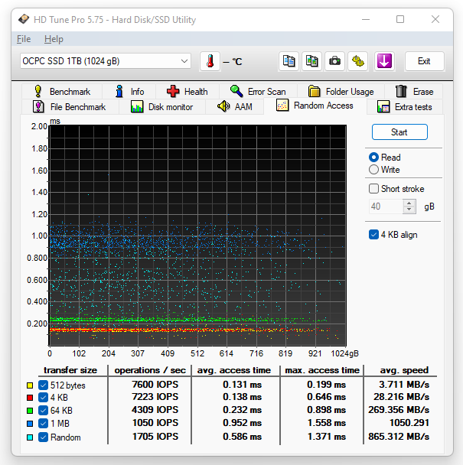
Task: Switch to the Benchmark tab
Action: click(x=62, y=91)
